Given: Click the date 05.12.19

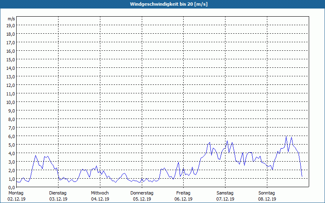Looking at the screenshot, I should coord(142,199).
